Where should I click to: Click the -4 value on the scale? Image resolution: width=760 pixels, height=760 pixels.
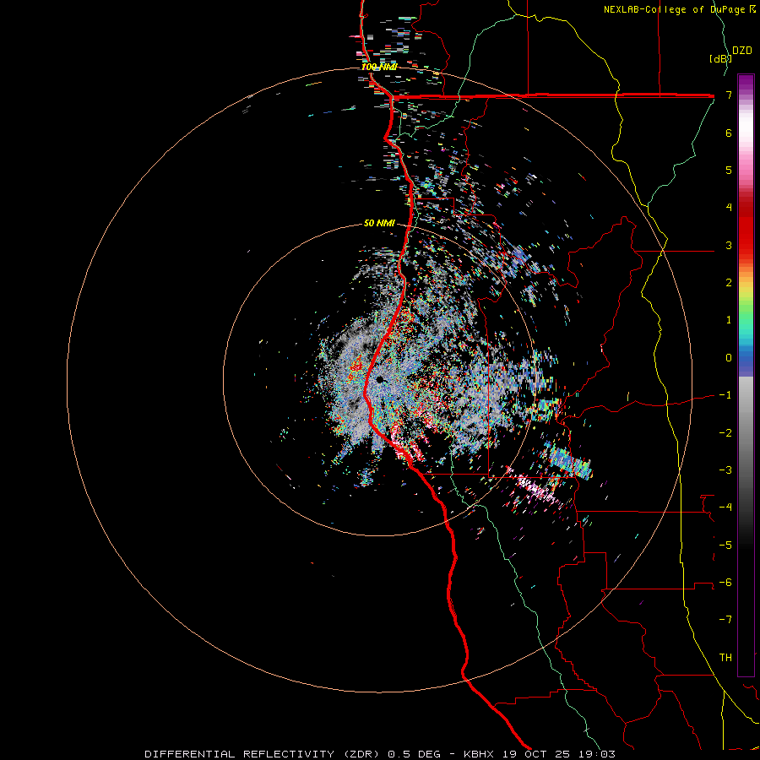725,508
